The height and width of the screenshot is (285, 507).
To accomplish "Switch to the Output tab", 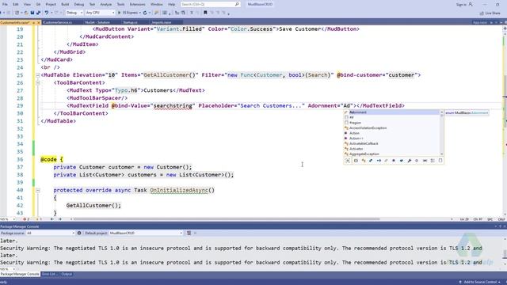I will click(67, 274).
